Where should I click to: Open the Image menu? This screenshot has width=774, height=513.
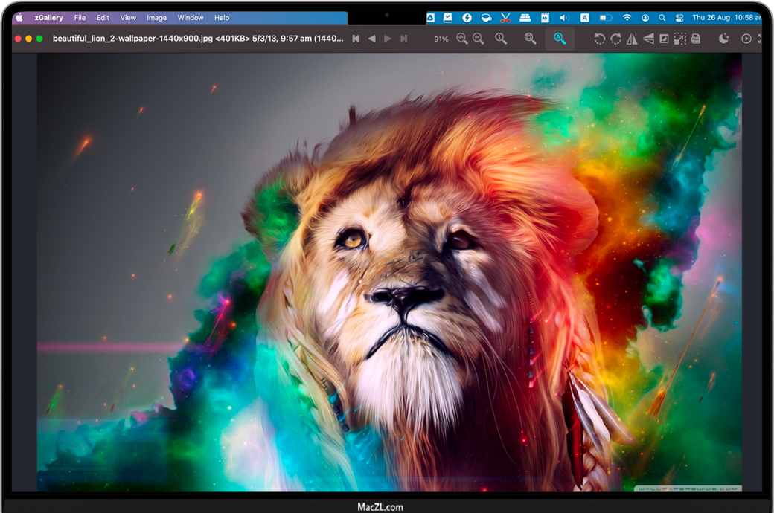[x=156, y=17]
